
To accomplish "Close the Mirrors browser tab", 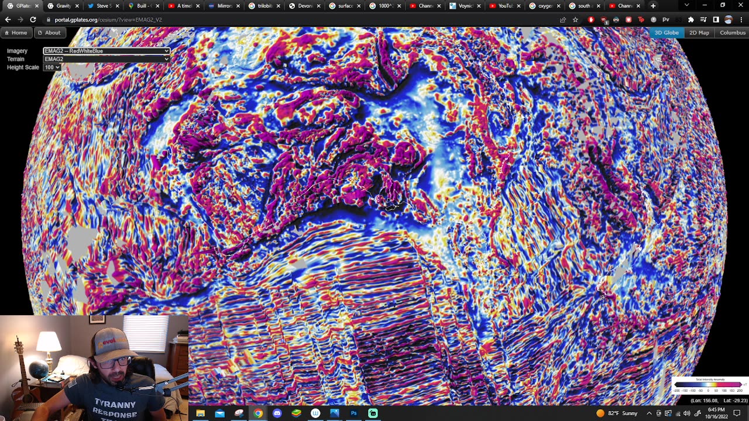I will tap(238, 6).
